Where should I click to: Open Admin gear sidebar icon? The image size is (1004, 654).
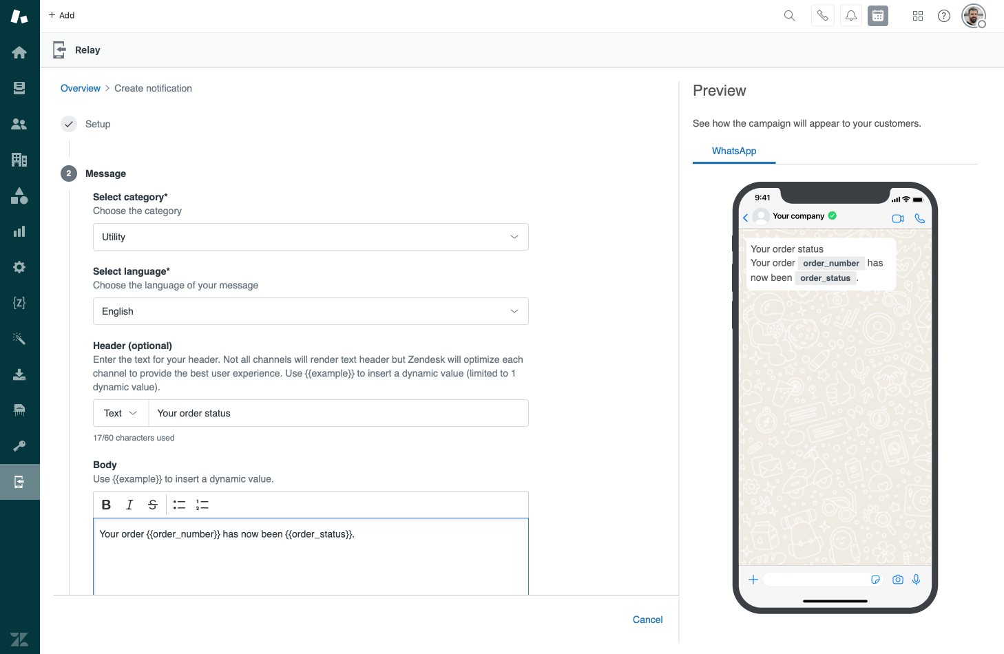point(19,267)
